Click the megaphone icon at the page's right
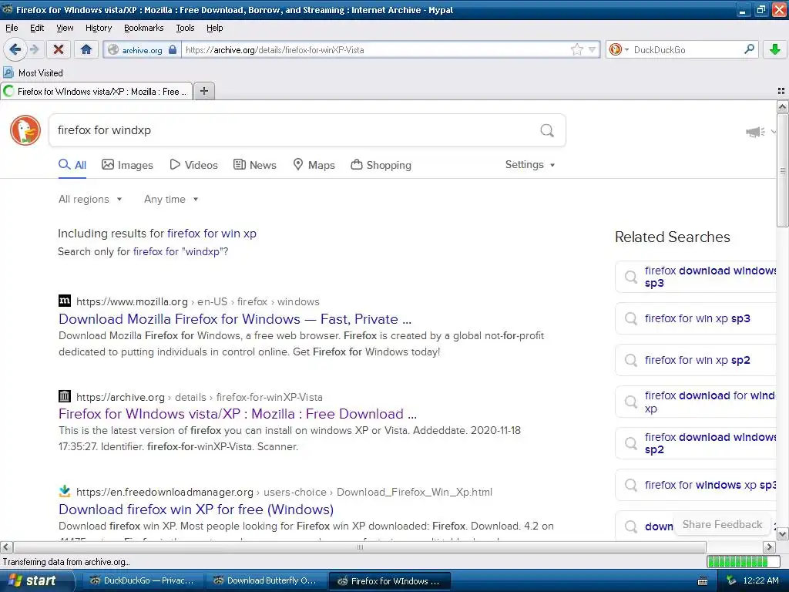The image size is (789, 592). click(x=755, y=132)
